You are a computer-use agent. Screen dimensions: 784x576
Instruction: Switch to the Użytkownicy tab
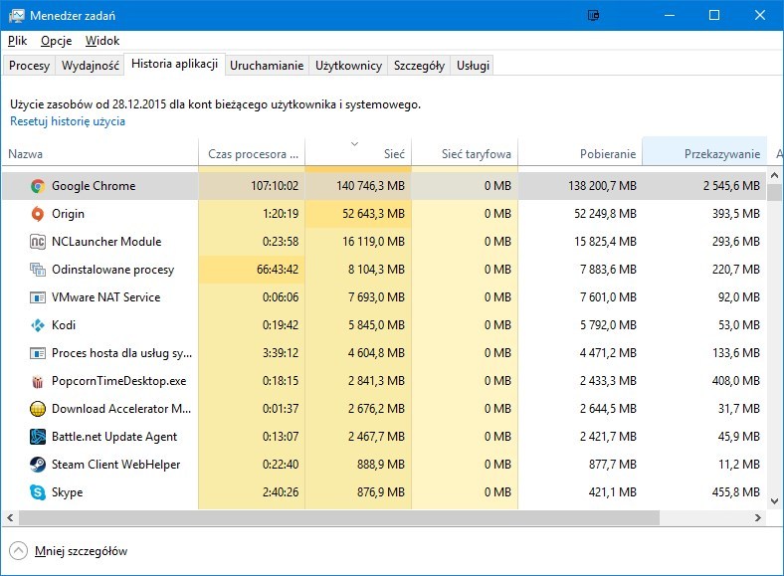(x=348, y=66)
